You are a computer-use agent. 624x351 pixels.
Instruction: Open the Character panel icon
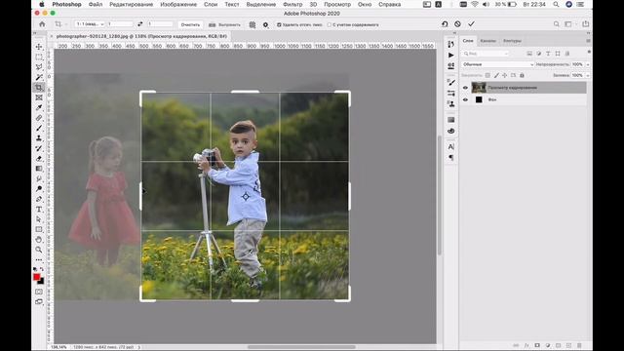click(450, 147)
